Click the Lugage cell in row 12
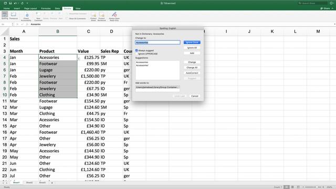 point(58,107)
